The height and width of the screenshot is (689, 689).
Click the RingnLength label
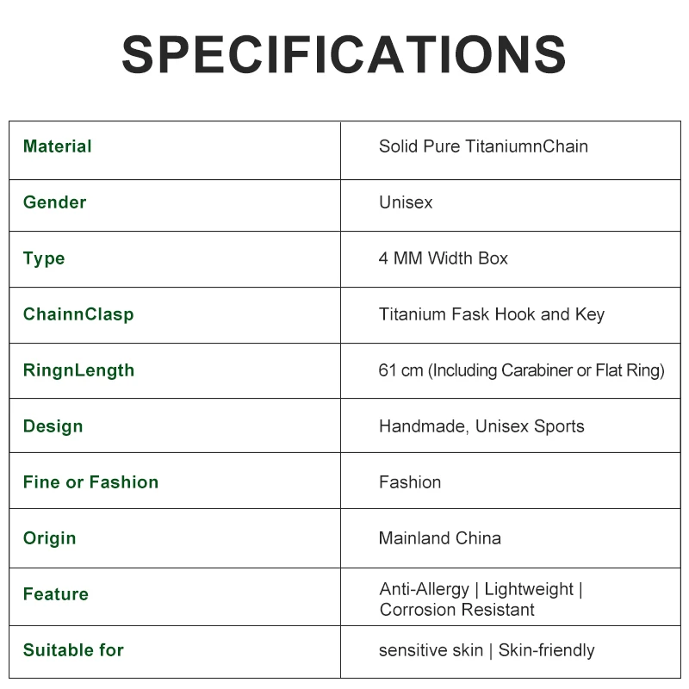pos(79,370)
